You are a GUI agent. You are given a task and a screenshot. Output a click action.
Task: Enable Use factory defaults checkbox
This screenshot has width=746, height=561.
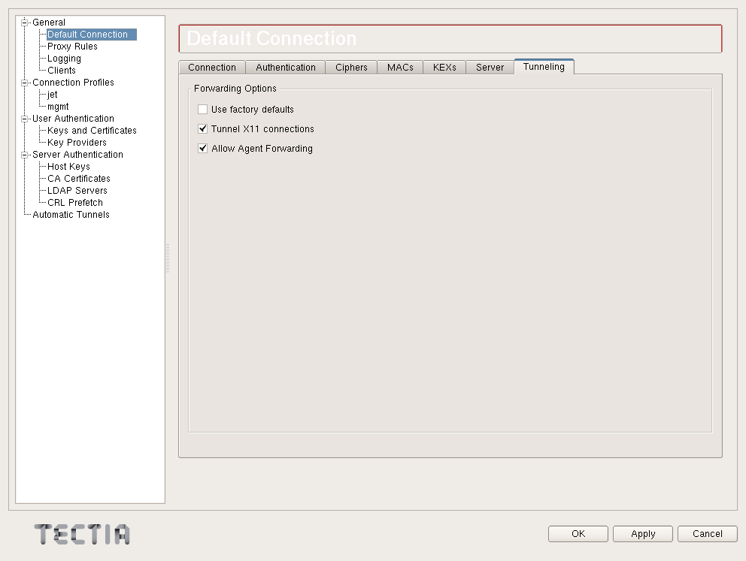click(203, 109)
